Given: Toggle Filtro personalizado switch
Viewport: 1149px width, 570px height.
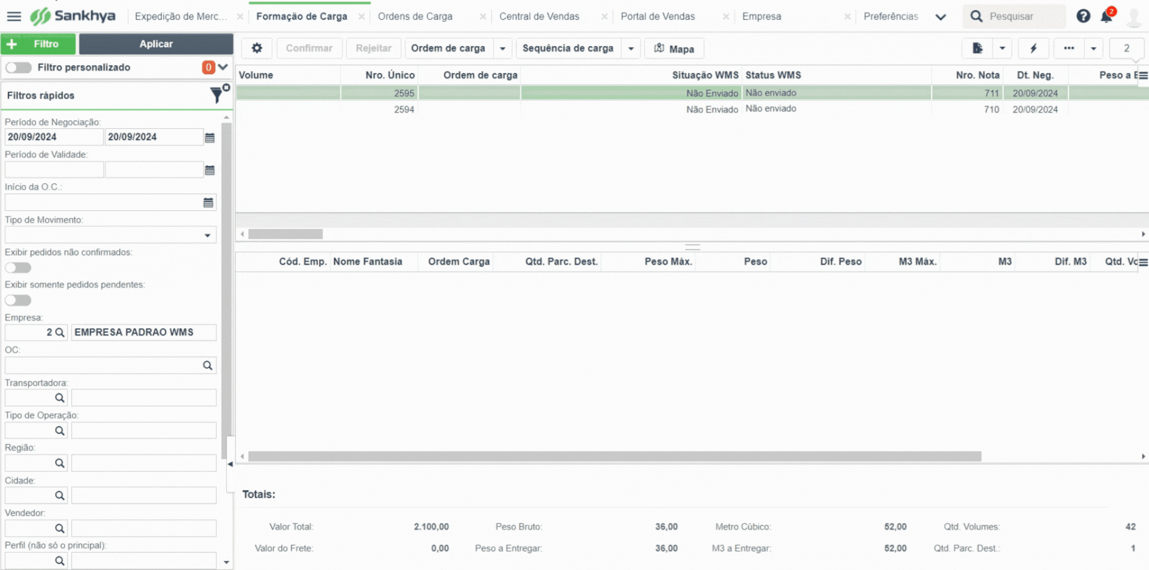Looking at the screenshot, I should tap(19, 68).
